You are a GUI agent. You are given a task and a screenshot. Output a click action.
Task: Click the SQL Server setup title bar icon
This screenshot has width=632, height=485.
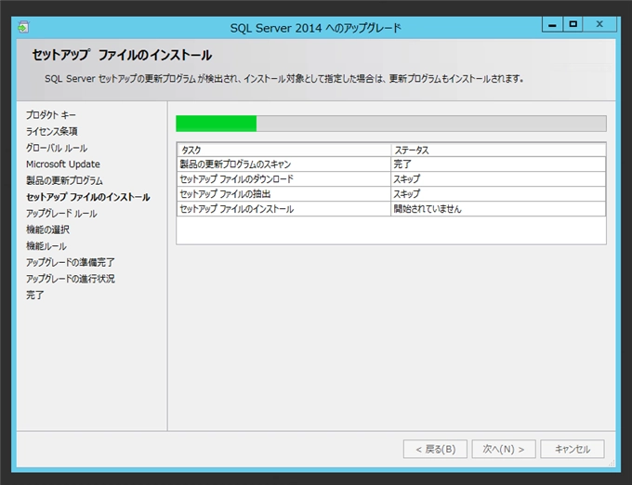23,27
